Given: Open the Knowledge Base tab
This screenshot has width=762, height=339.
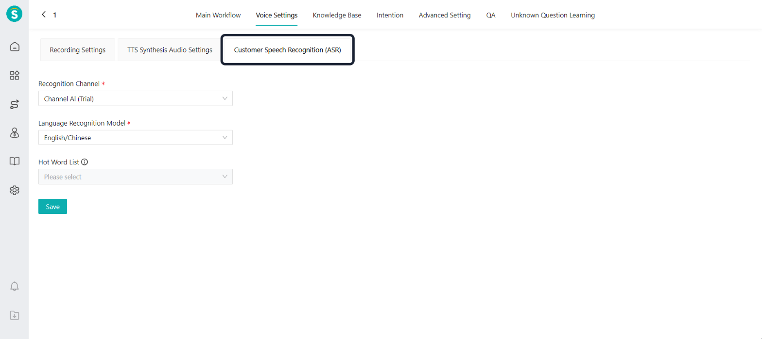Looking at the screenshot, I should coord(337,15).
